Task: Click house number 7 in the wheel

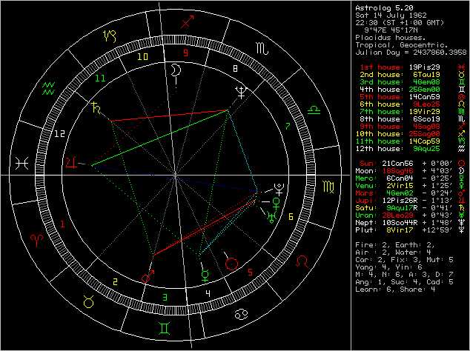Action: click(x=288, y=127)
